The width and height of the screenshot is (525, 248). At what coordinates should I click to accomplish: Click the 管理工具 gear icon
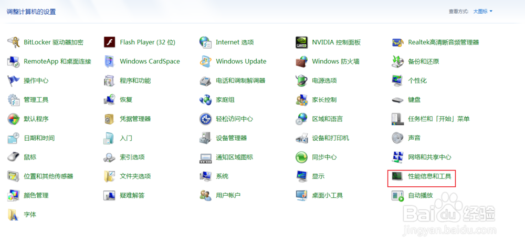(14, 99)
